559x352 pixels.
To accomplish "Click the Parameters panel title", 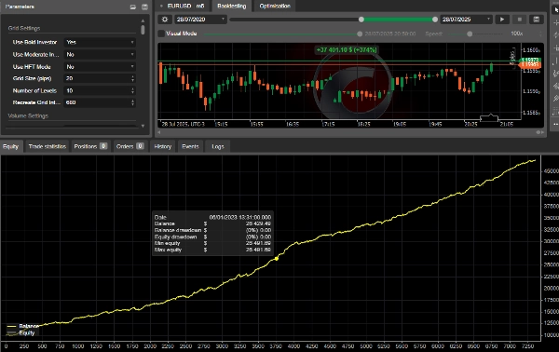I will 20,7.
